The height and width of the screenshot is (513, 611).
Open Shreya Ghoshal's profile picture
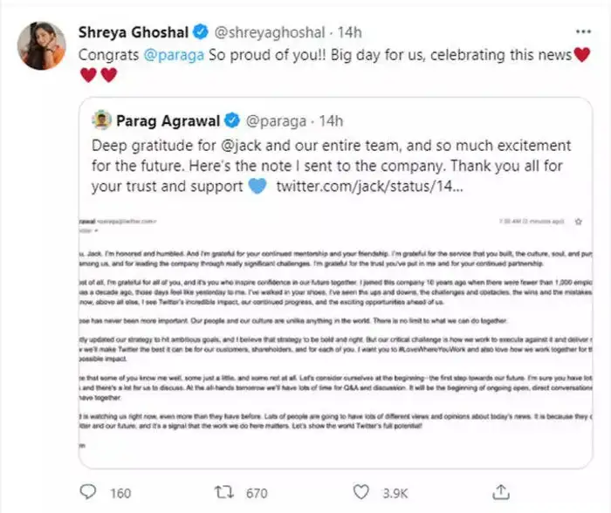click(x=42, y=46)
